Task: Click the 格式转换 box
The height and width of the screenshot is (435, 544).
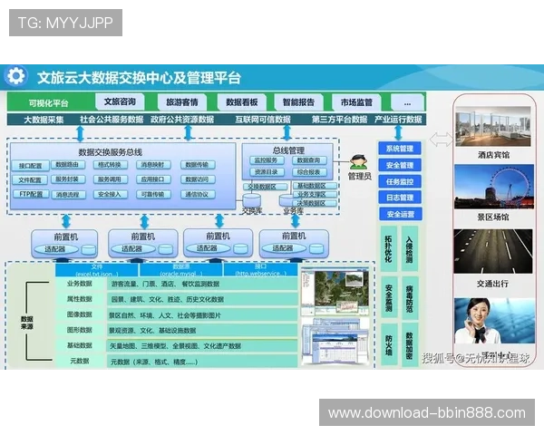Action: click(110, 165)
